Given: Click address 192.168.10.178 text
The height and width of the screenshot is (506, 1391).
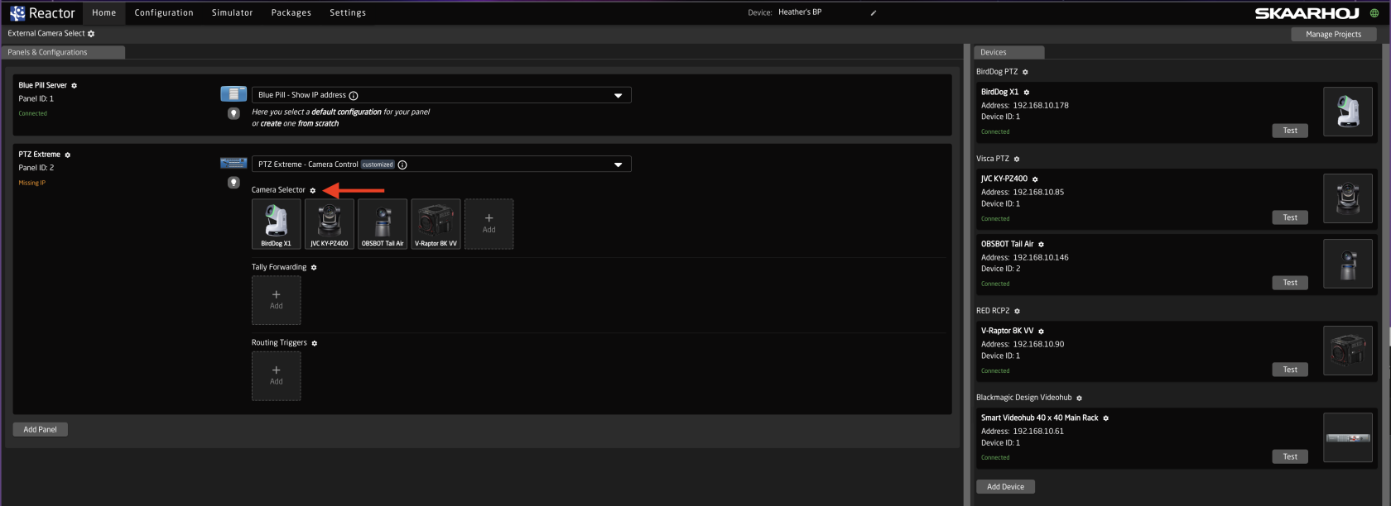Looking at the screenshot, I should coord(1041,106).
